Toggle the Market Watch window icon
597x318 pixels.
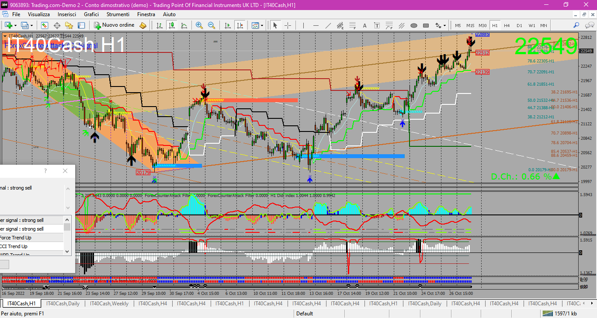[x=45, y=25]
